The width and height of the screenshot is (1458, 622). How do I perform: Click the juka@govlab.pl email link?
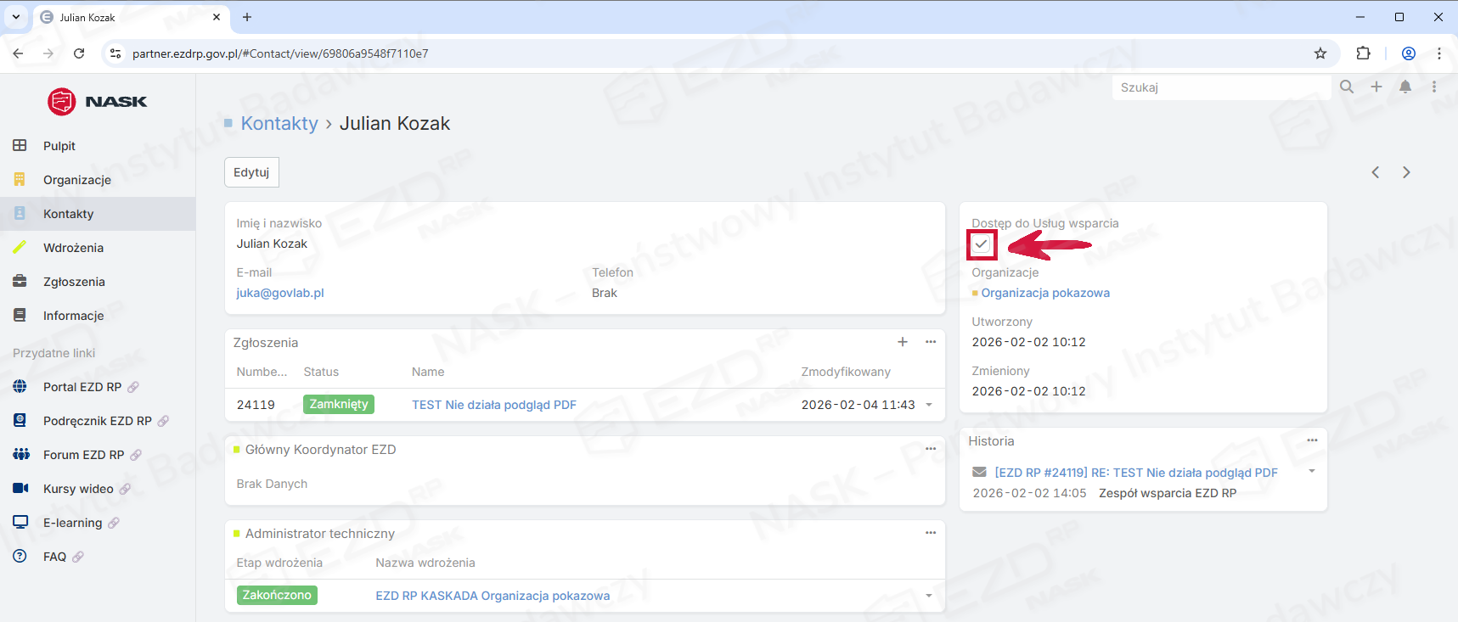(x=280, y=293)
